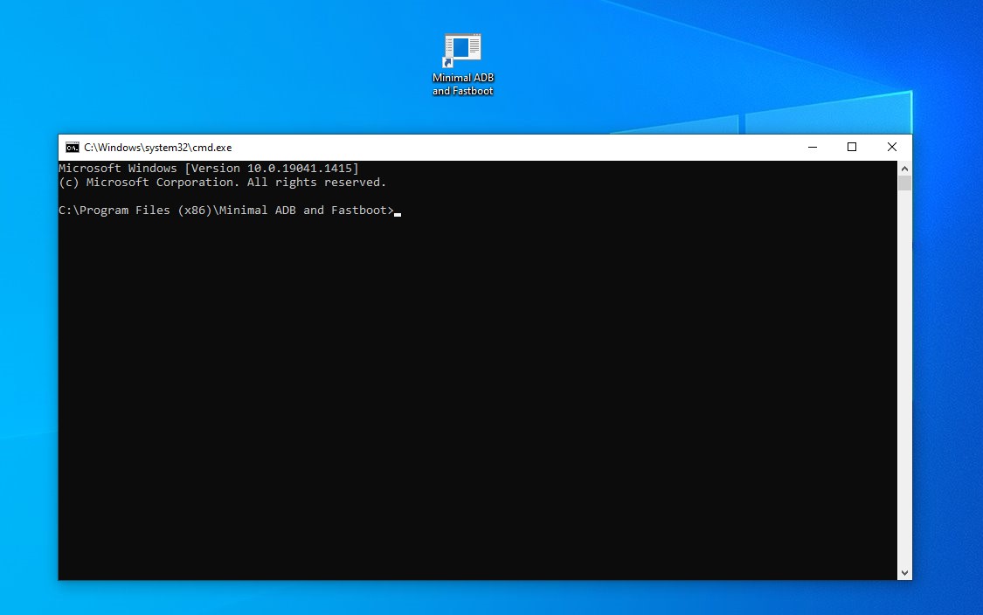Click the Minimal ADB and Fastboot prompt path
This screenshot has width=983, height=615.
tap(226, 210)
